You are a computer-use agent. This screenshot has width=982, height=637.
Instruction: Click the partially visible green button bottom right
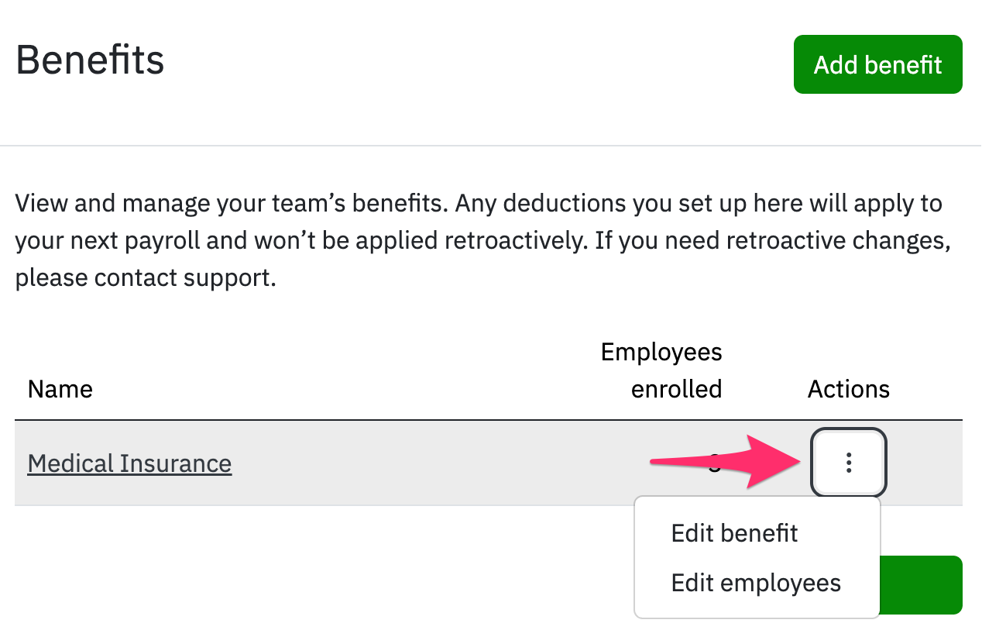[929, 585]
